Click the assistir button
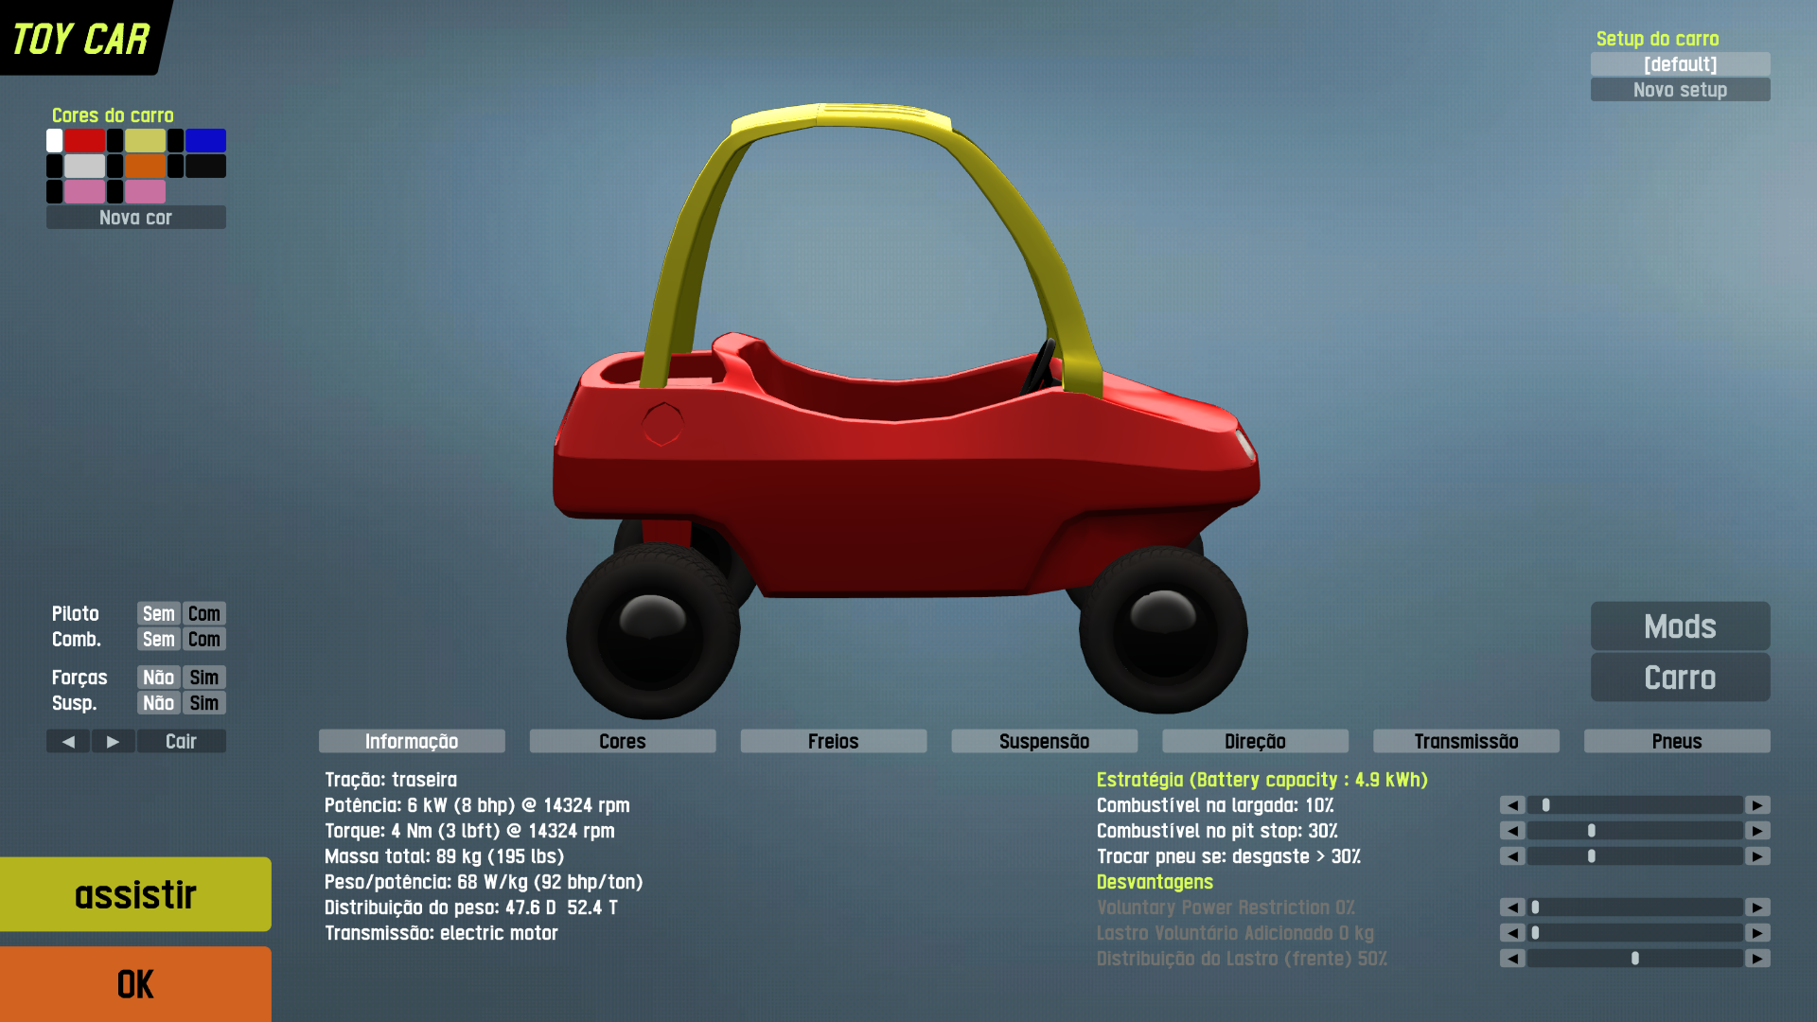The width and height of the screenshot is (1817, 1022). tap(135, 894)
